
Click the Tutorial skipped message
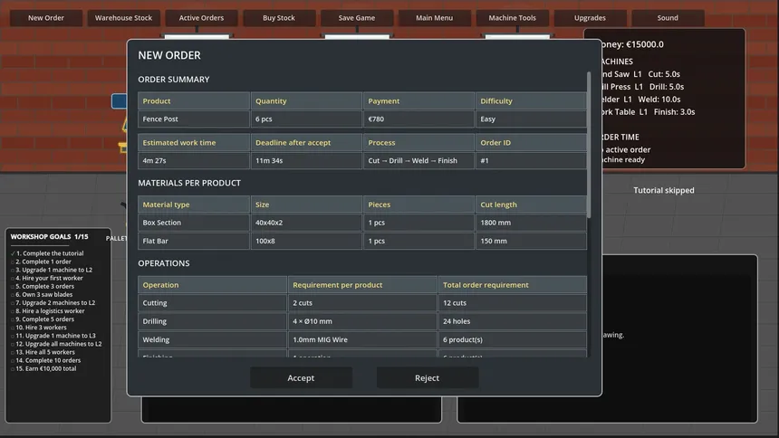664,190
